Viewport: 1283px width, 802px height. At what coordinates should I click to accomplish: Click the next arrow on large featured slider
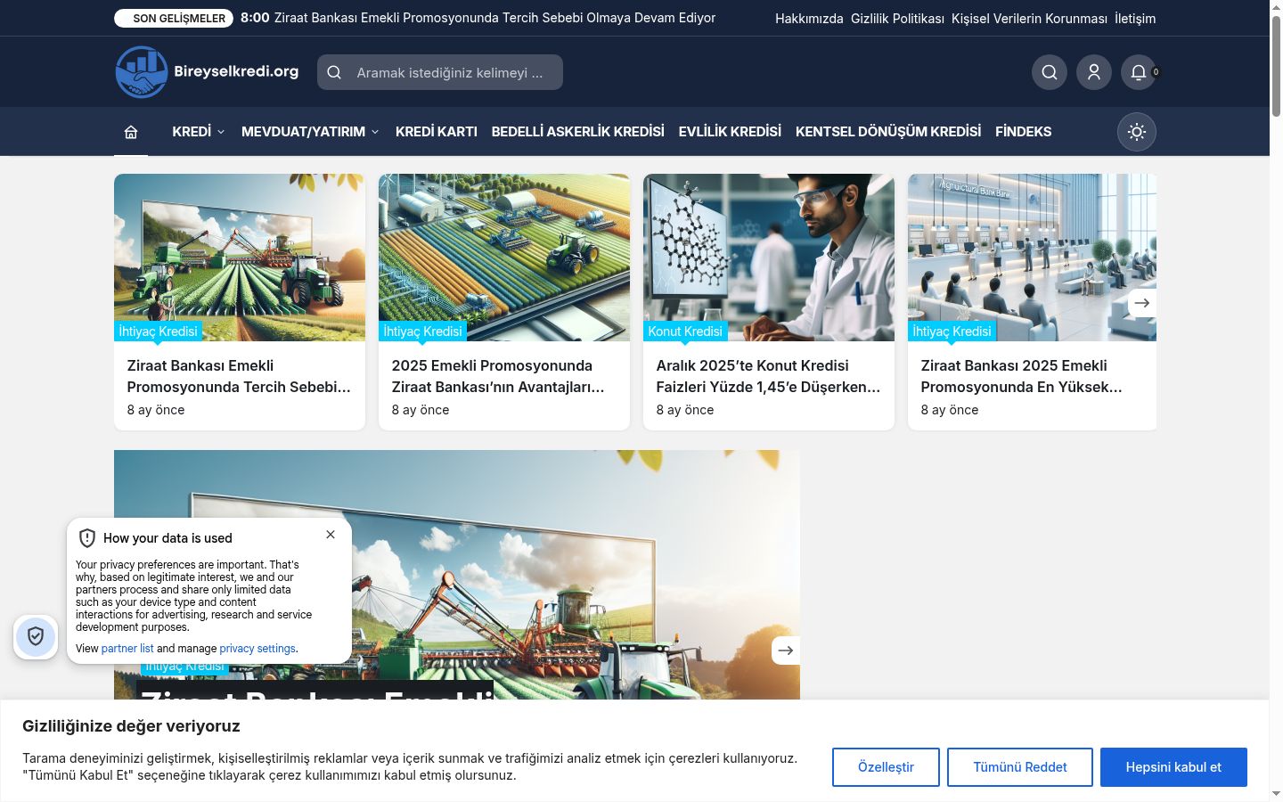click(x=786, y=651)
